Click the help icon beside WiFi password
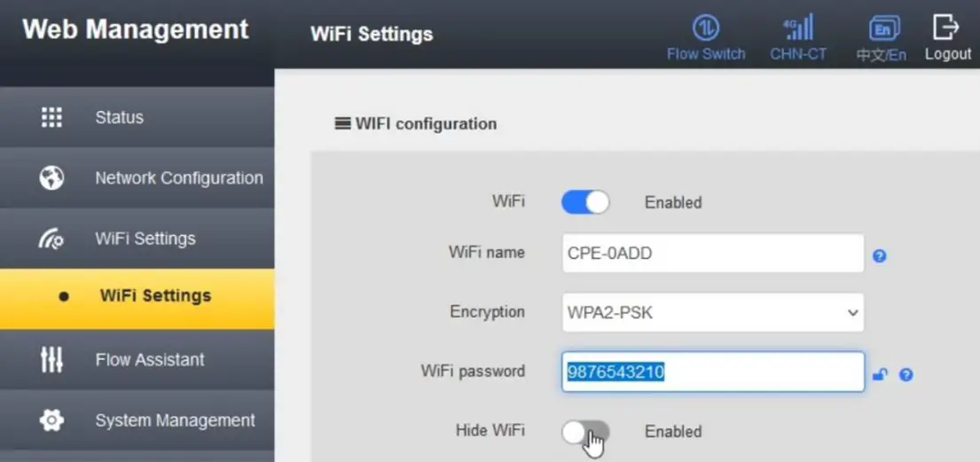 [906, 374]
